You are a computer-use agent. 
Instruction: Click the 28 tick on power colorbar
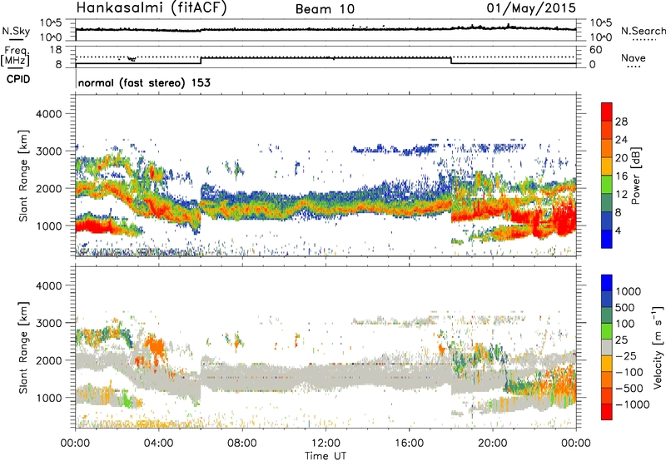pos(621,121)
